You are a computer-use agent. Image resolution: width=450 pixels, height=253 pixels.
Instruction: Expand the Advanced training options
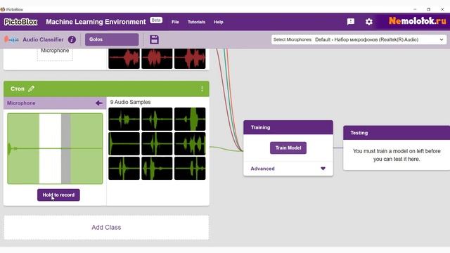[288, 169]
